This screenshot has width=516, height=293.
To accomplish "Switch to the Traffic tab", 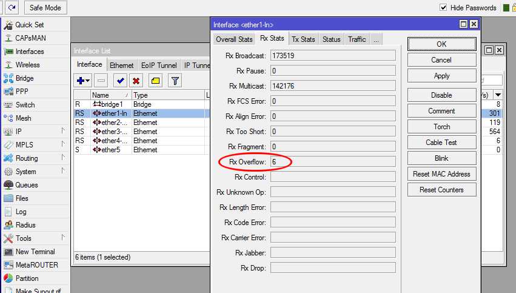I will pos(357,39).
